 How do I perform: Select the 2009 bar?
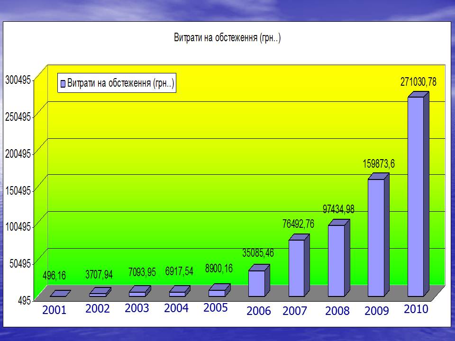[376, 237]
